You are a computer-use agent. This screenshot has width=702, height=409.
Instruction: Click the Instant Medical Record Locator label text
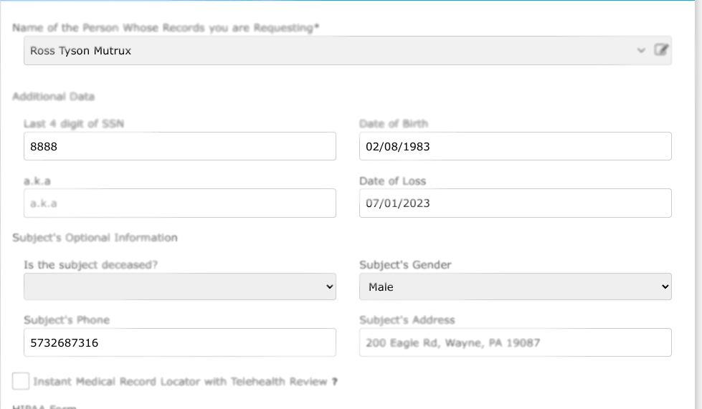pyautogui.click(x=179, y=382)
